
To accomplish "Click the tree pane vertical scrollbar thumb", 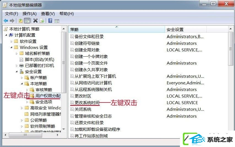I will click(x=64, y=62).
